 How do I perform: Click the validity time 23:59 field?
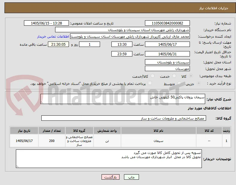[x=122, y=54]
